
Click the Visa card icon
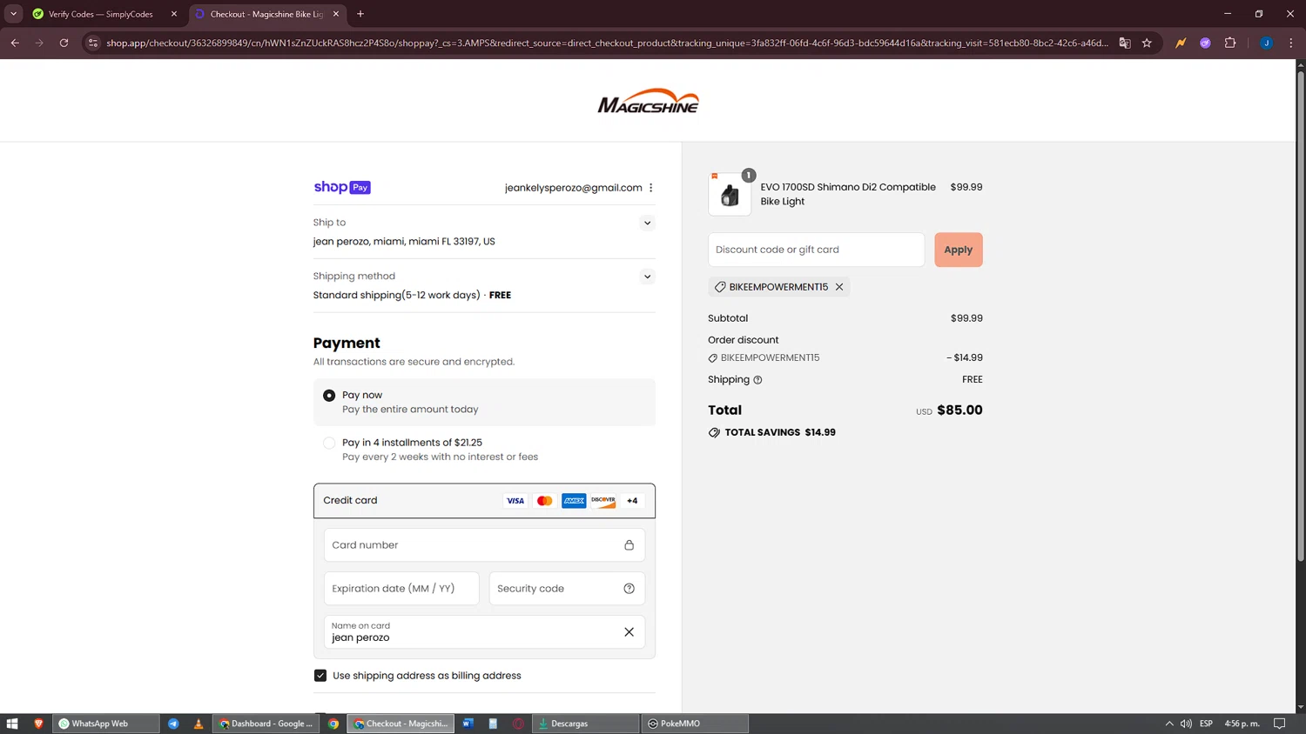tap(515, 501)
